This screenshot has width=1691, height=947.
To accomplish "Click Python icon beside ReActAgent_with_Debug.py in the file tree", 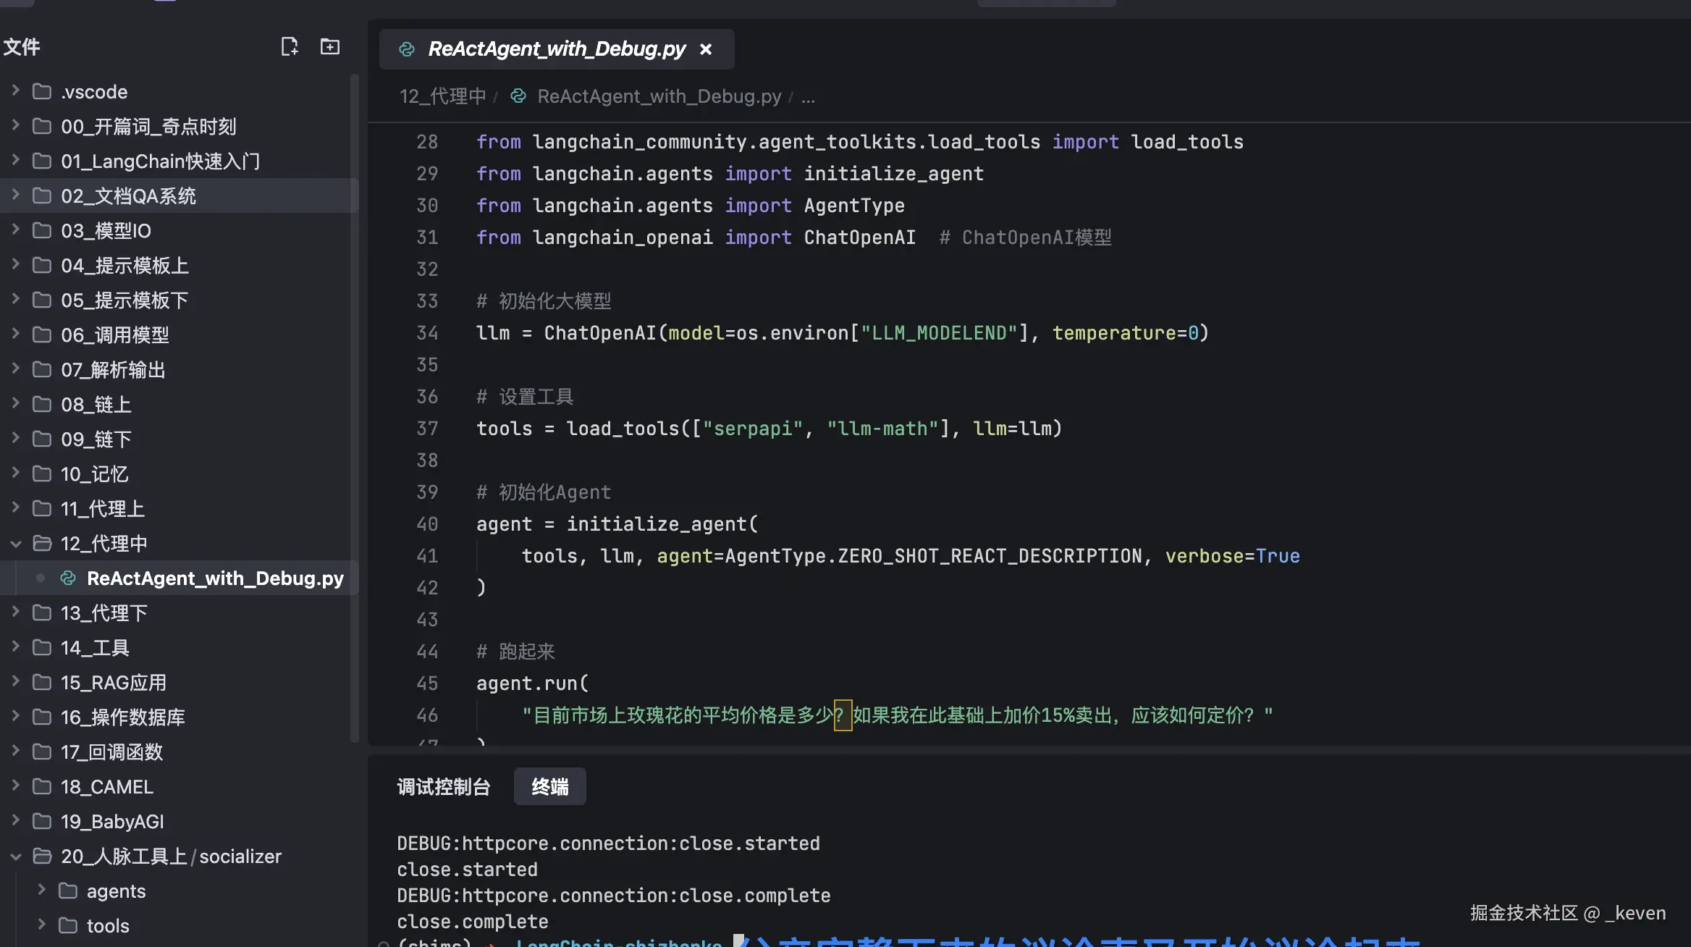I will click(68, 578).
